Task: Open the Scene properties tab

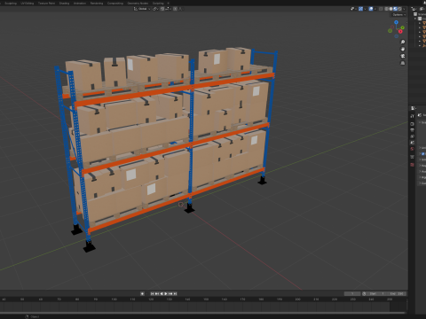Action: click(412, 143)
